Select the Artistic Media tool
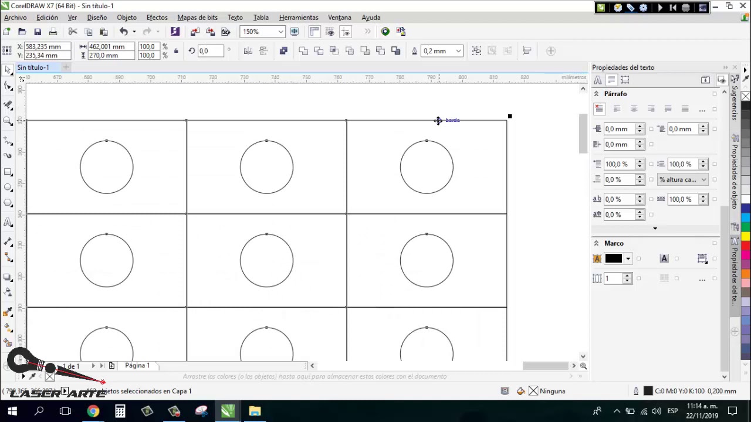 [x=8, y=156]
